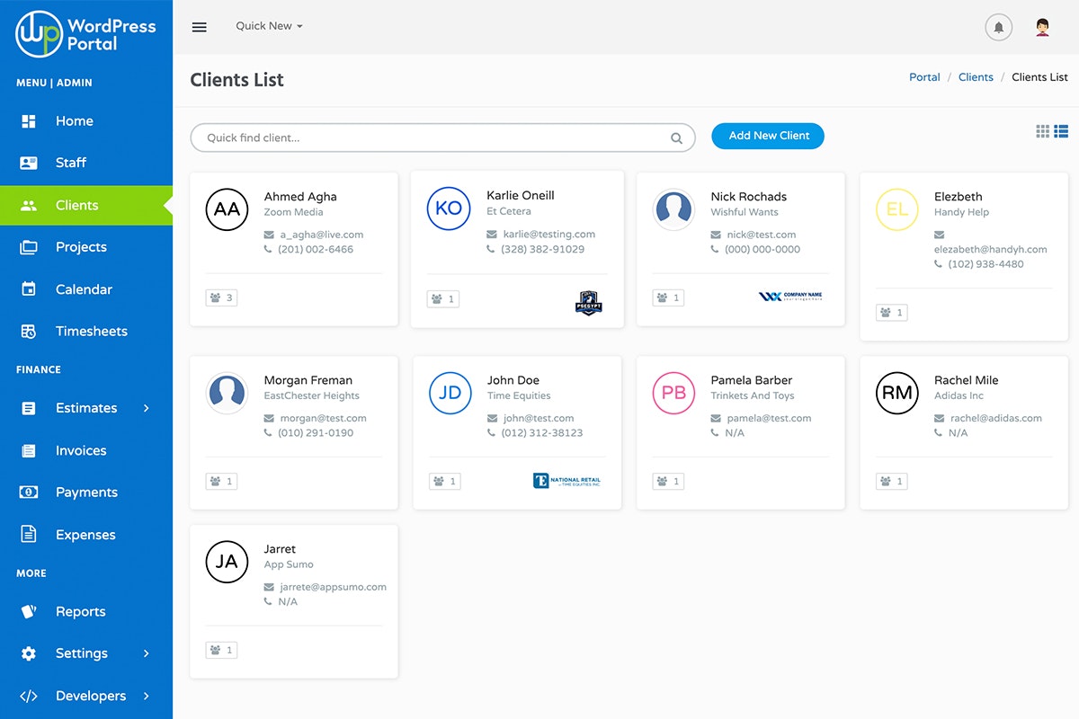Click John Doe's contacts count badge
Image resolution: width=1079 pixels, height=719 pixels.
click(445, 482)
